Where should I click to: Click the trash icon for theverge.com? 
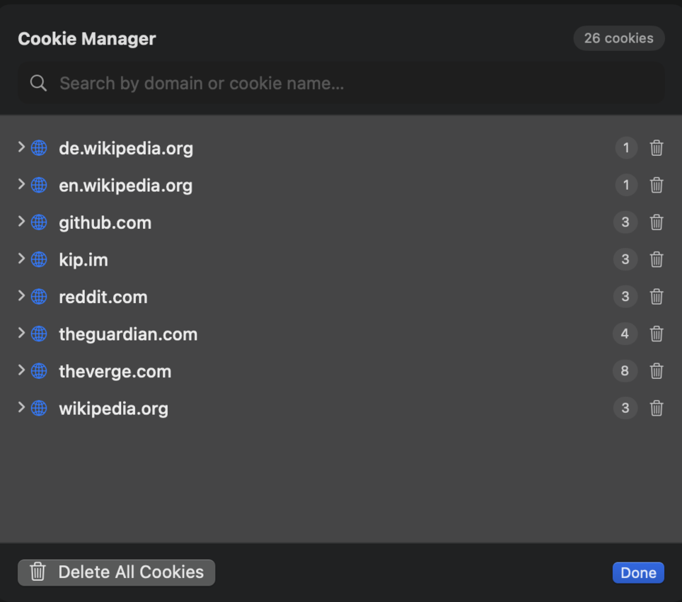pyautogui.click(x=657, y=371)
